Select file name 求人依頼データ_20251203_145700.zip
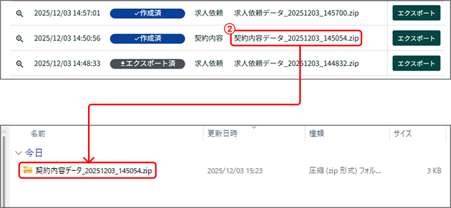The height and width of the screenshot is (208, 451). (x=297, y=13)
